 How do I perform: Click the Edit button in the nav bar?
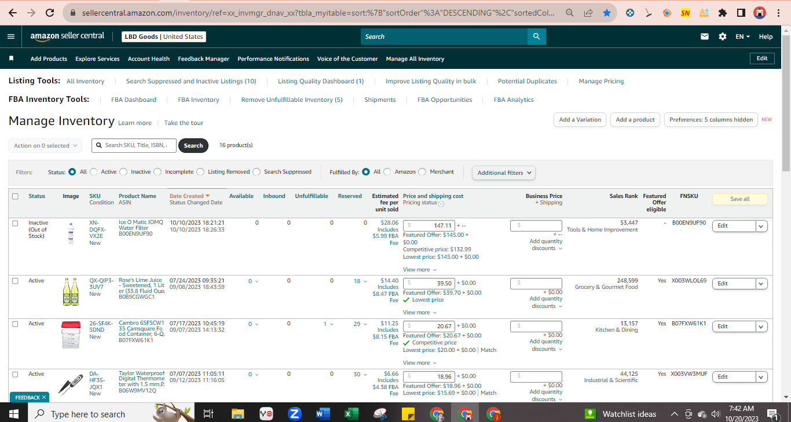(x=762, y=58)
